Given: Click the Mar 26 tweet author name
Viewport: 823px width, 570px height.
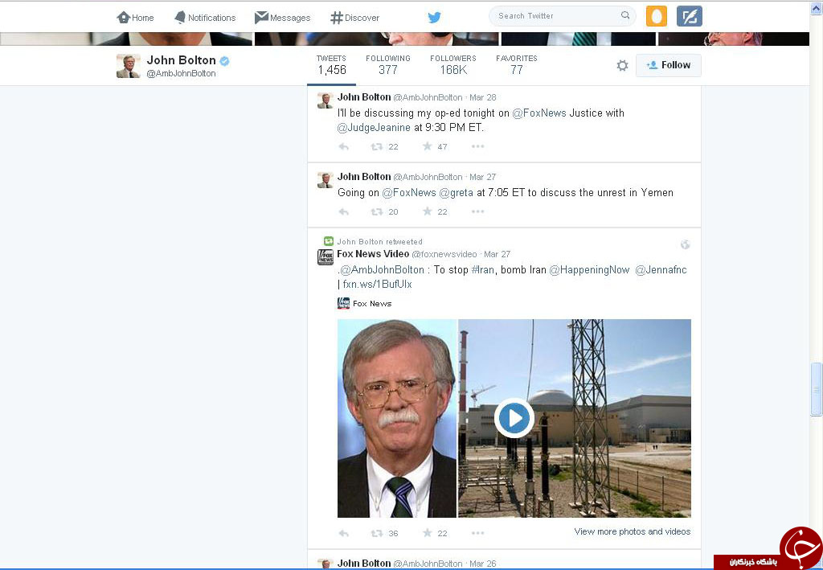Looking at the screenshot, I should pyautogui.click(x=364, y=564).
